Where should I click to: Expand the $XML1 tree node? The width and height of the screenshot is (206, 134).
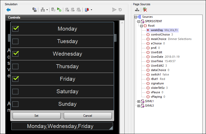(139, 101)
